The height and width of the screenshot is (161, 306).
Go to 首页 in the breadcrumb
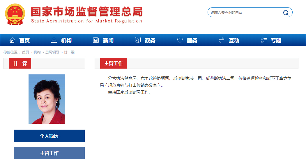point(25,52)
